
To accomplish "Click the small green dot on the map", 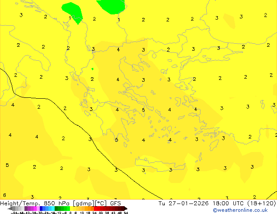I will point(92,69).
